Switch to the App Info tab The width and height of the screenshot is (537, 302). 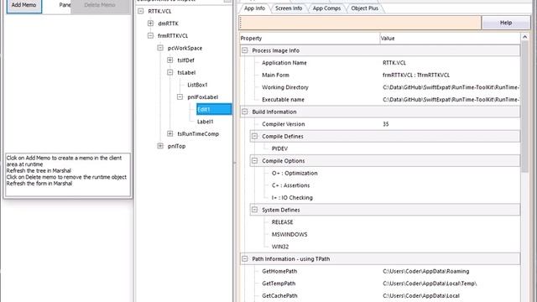(x=254, y=8)
